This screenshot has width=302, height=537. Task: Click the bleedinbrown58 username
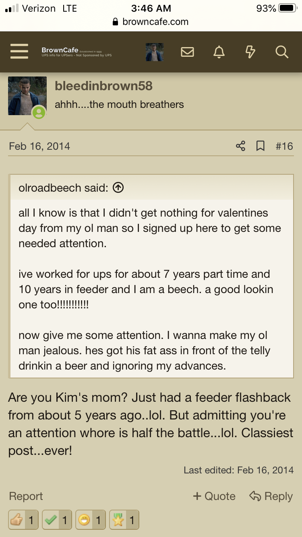tap(103, 86)
